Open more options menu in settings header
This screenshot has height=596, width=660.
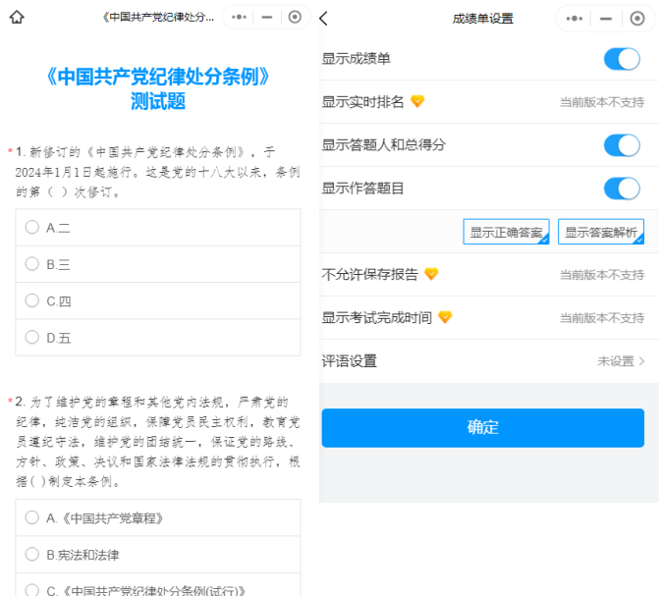point(577,19)
